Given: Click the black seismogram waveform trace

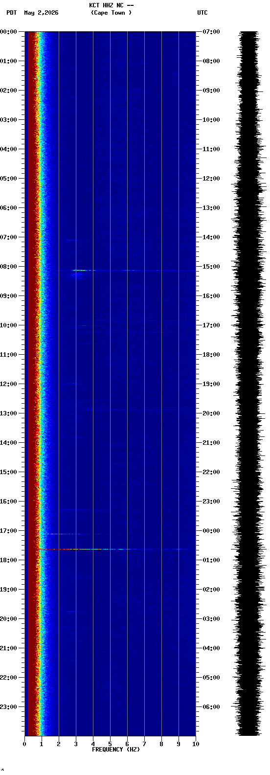Looking at the screenshot, I should tap(249, 384).
